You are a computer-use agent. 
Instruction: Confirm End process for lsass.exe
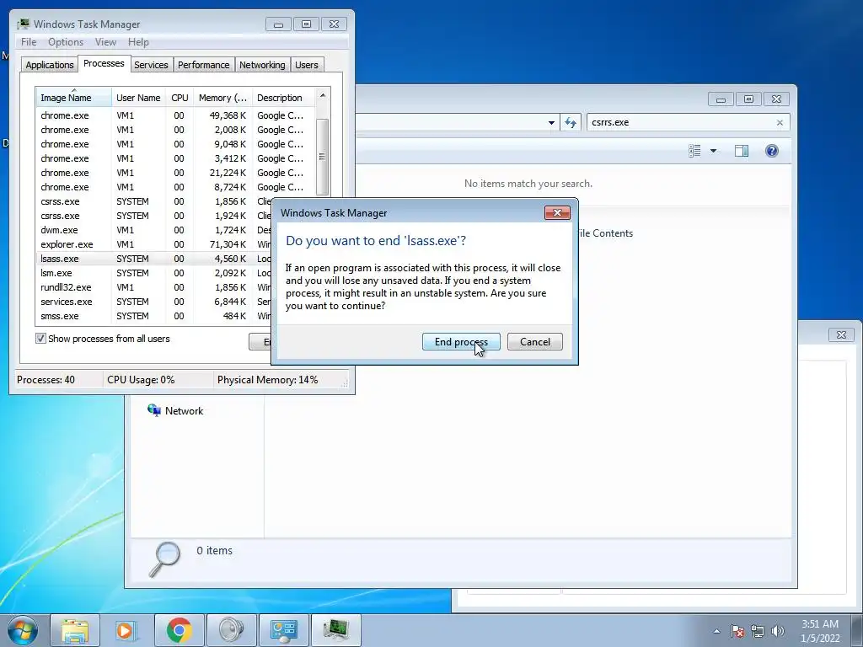[461, 342]
